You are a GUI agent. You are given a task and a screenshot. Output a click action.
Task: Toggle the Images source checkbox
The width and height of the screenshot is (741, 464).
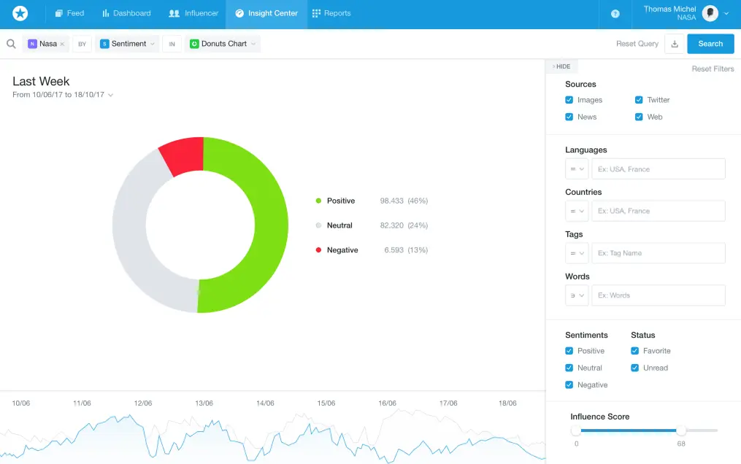pos(569,100)
